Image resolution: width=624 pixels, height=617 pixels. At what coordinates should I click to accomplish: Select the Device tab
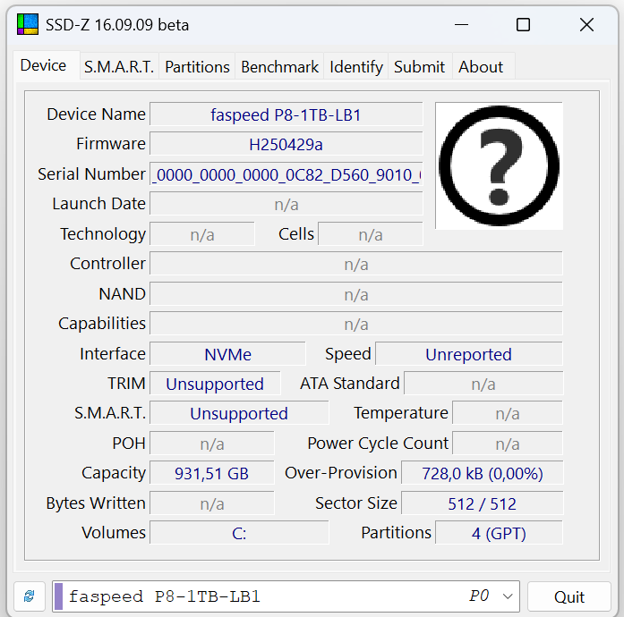point(43,66)
